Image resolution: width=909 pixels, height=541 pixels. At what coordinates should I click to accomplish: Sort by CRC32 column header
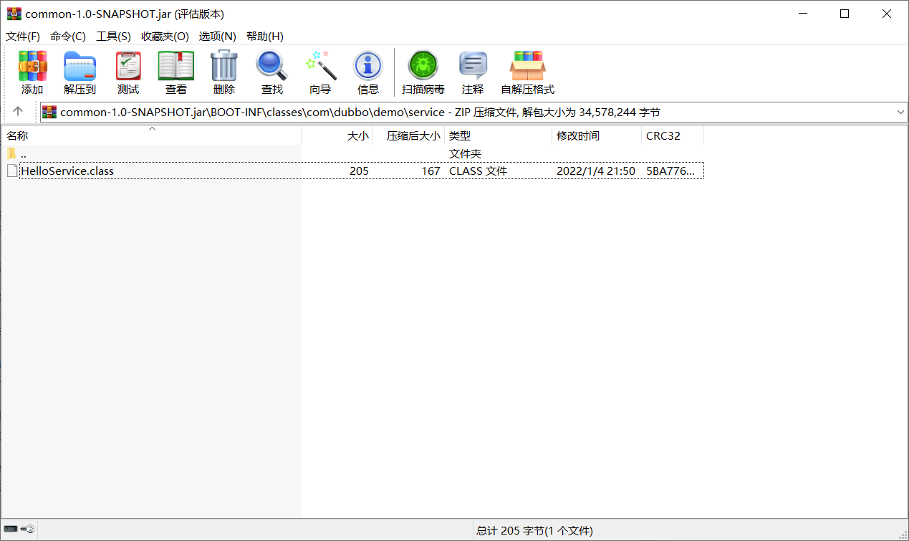[673, 135]
